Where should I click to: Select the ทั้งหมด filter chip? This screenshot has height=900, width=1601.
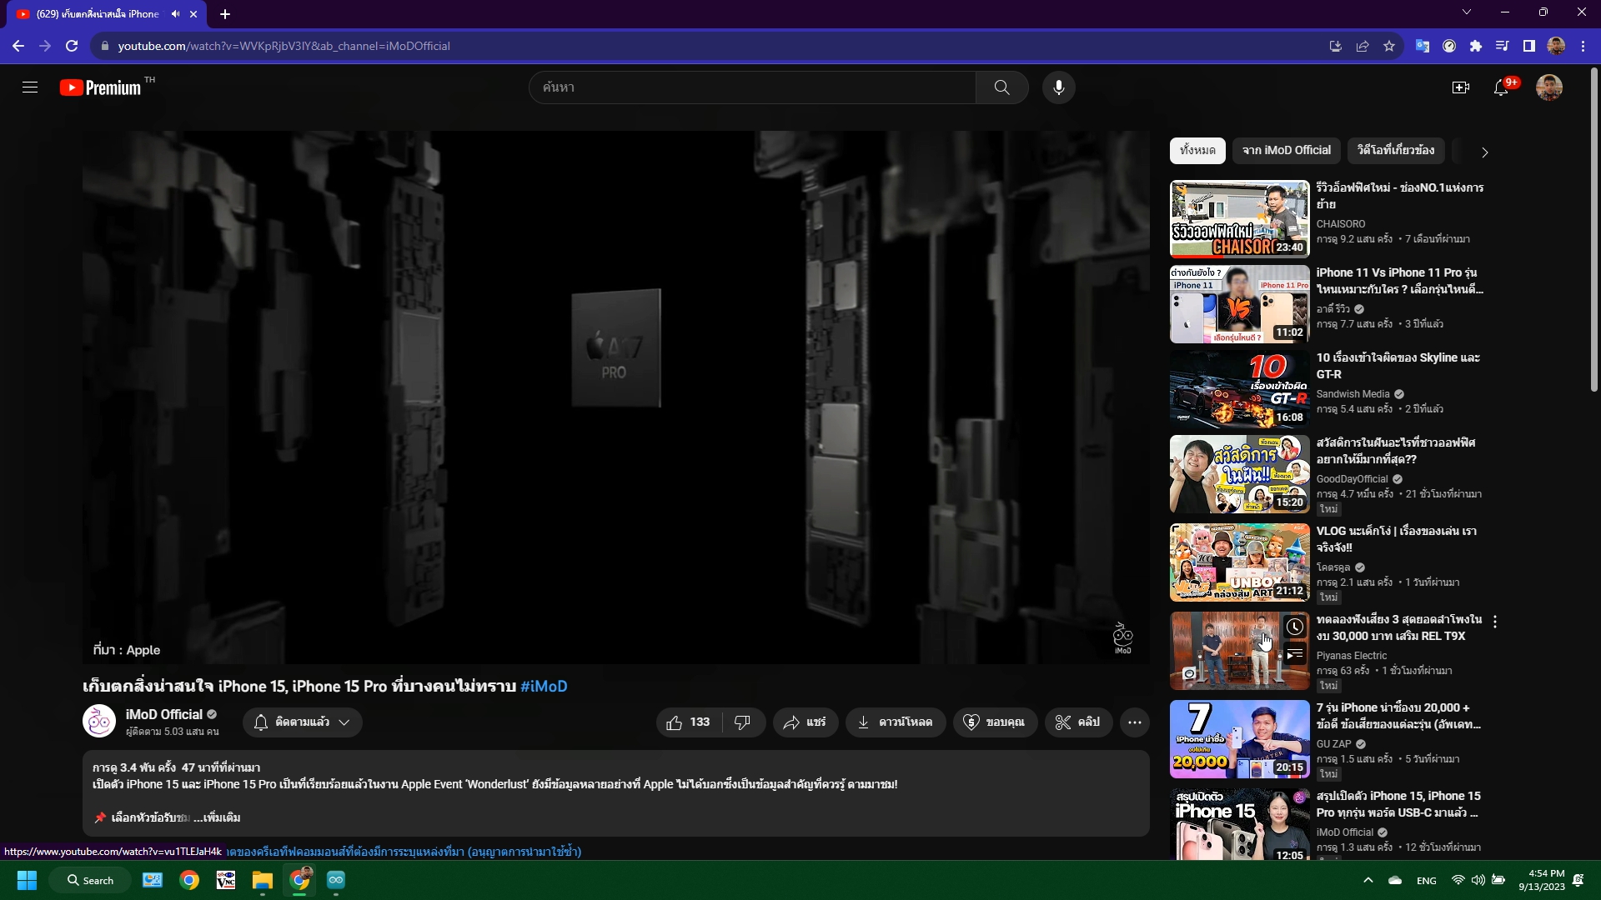[x=1197, y=151]
